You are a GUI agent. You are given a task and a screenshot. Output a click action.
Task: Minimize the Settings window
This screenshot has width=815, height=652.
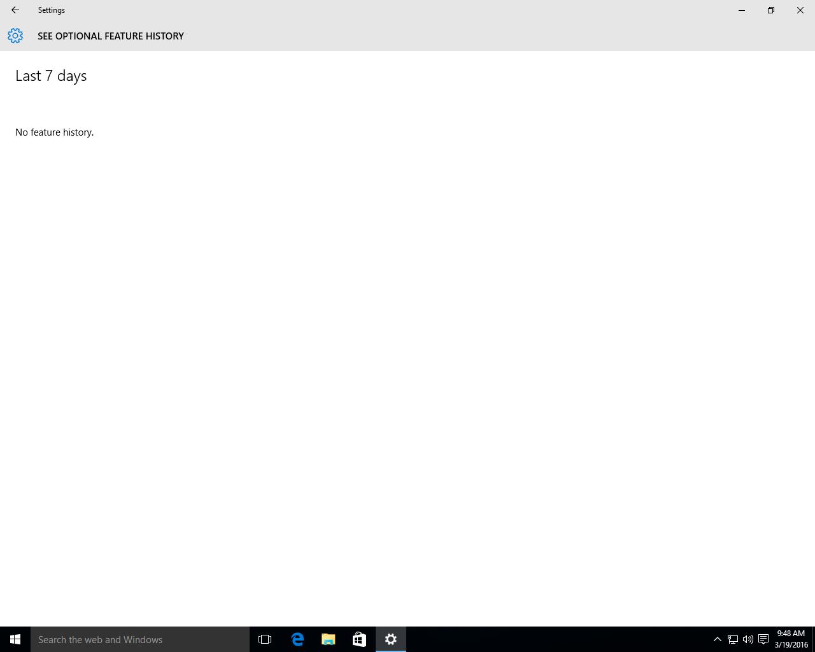[x=742, y=10]
